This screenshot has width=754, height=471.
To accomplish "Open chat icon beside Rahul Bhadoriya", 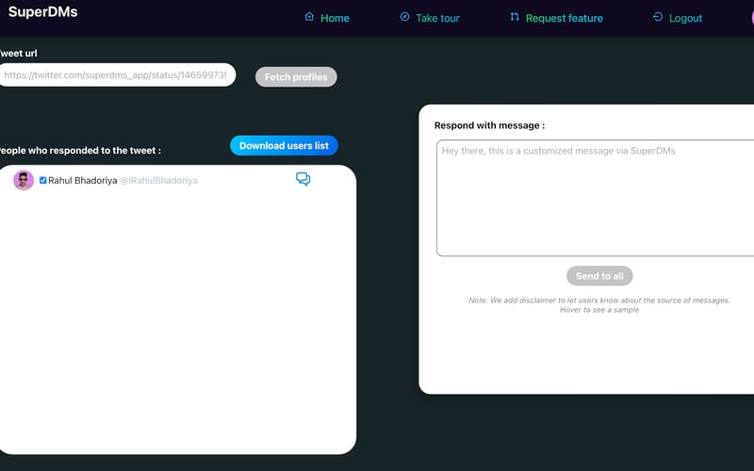I will pyautogui.click(x=303, y=179).
